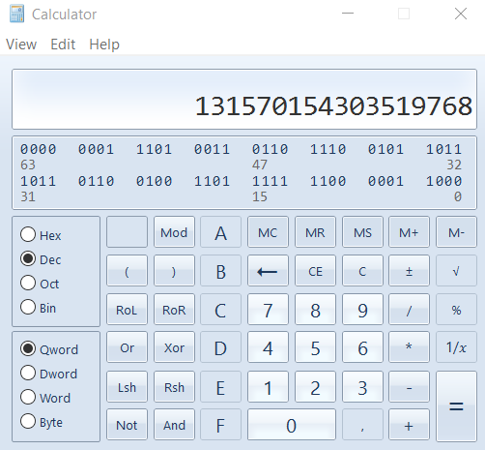Click the backspace arrow button
Image resolution: width=485 pixels, height=450 pixels.
(268, 271)
